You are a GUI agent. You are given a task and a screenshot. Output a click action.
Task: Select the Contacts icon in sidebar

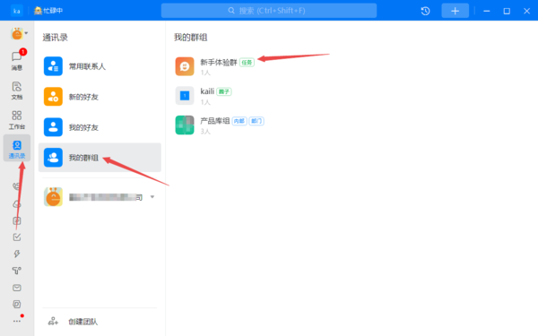coord(17,149)
